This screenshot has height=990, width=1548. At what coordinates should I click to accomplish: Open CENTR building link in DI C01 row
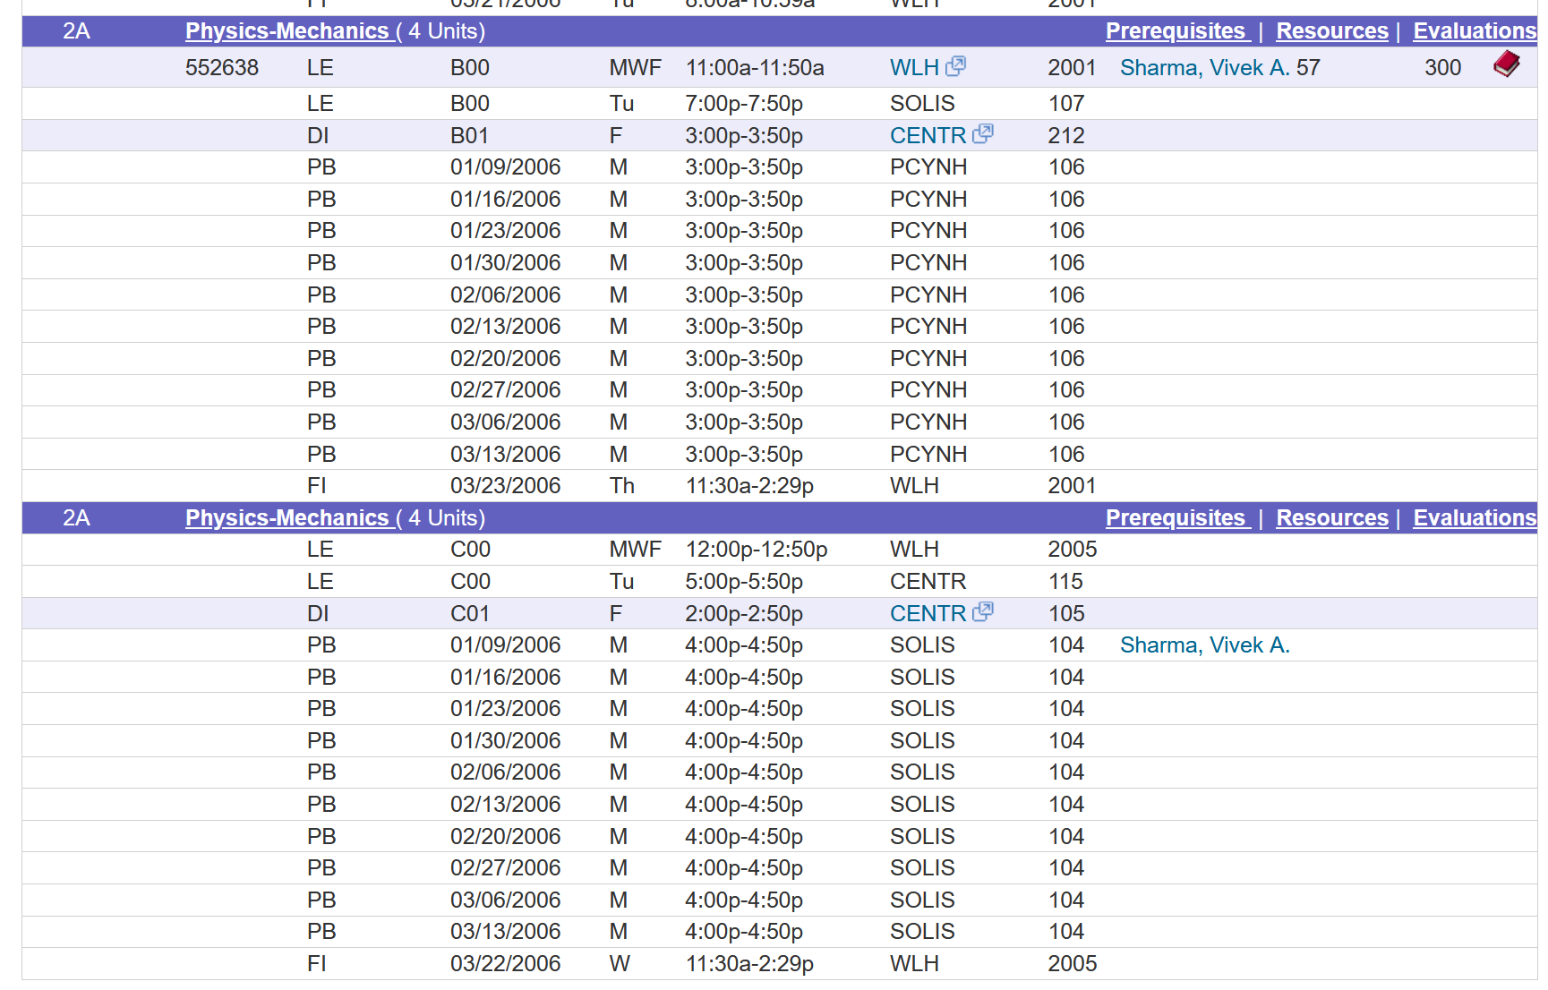[x=928, y=614]
